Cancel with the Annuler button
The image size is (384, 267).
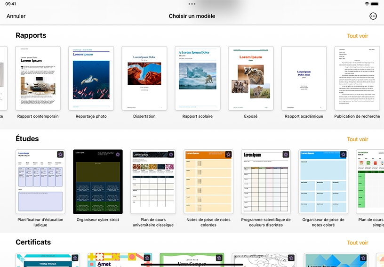click(16, 16)
